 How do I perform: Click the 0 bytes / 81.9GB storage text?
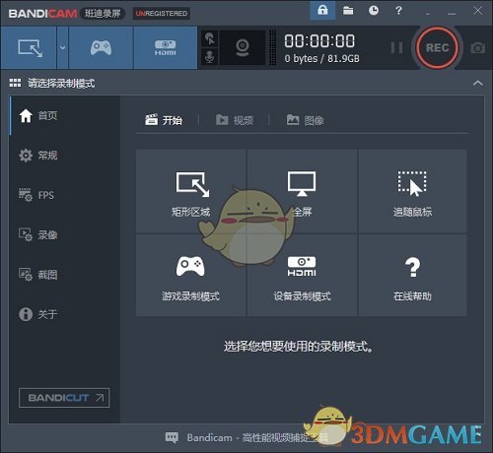pos(321,59)
